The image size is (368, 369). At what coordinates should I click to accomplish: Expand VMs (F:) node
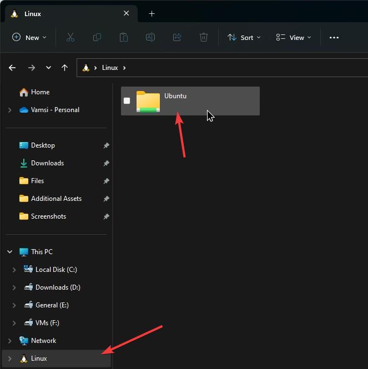14,323
